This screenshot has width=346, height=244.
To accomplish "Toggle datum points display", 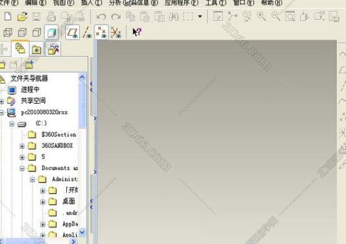I will 101,32.
